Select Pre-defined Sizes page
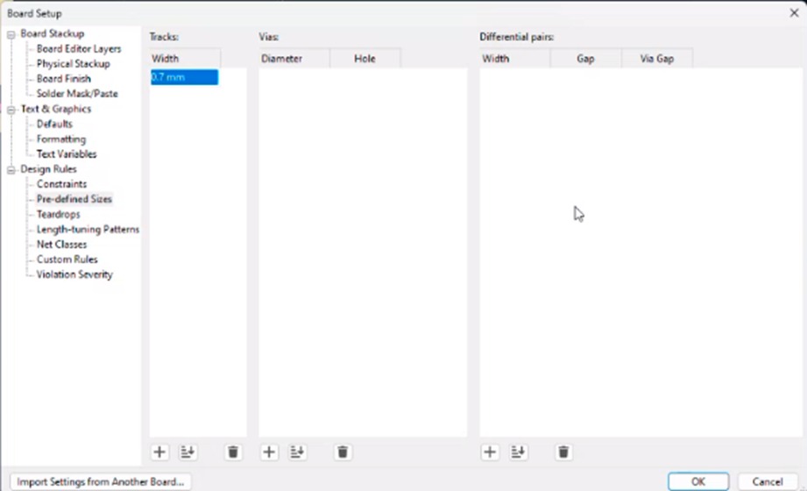Image resolution: width=807 pixels, height=491 pixels. (x=74, y=199)
